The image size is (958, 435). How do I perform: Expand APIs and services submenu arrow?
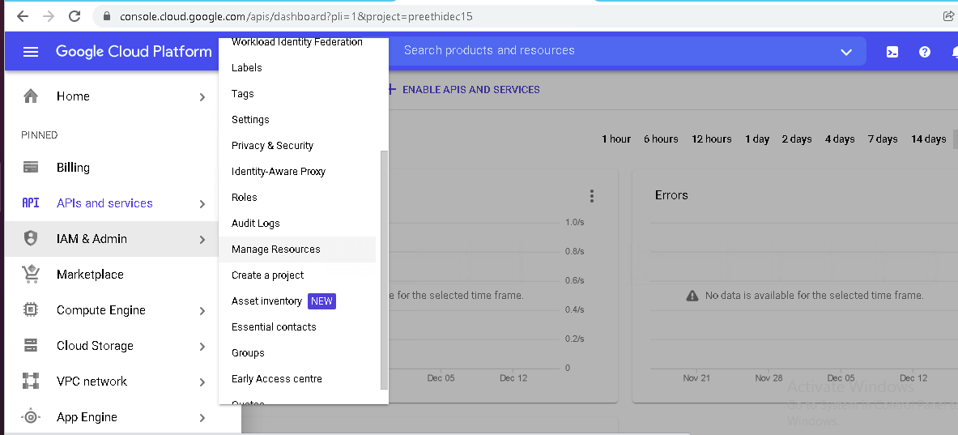pyautogui.click(x=202, y=203)
